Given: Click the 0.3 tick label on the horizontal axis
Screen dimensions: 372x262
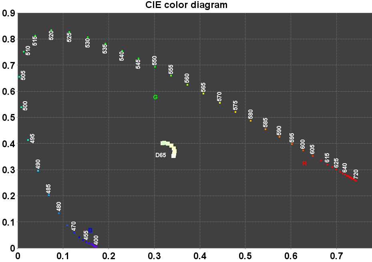Looking at the screenshot, I should pyautogui.click(x=154, y=256).
